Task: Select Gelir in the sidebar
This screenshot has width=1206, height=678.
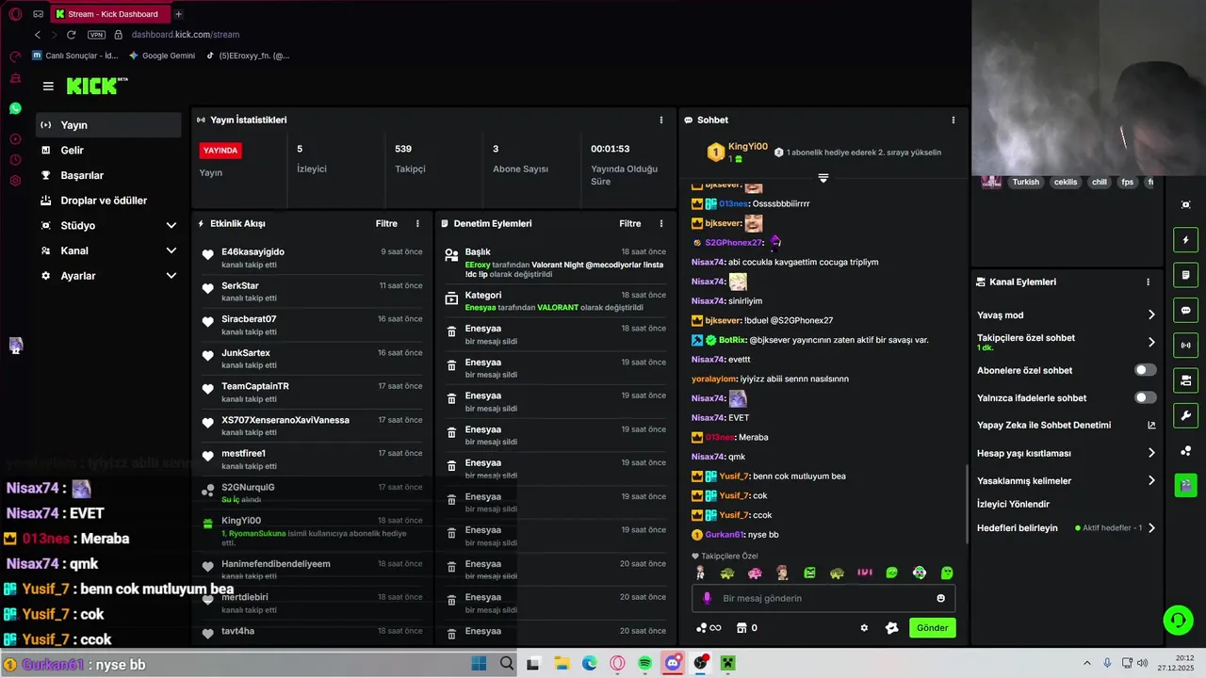Action: (x=108, y=150)
